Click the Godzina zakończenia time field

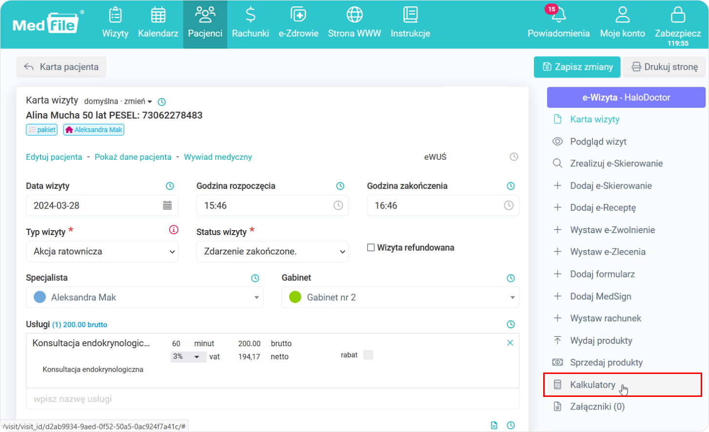443,205
